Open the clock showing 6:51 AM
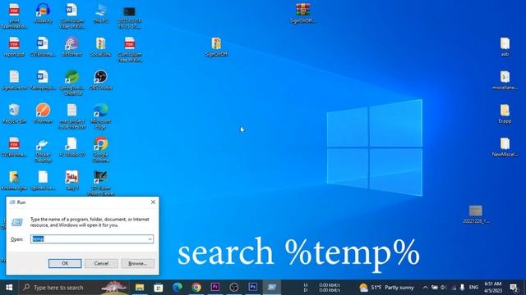The width and height of the screenshot is (526, 295). 493,288
